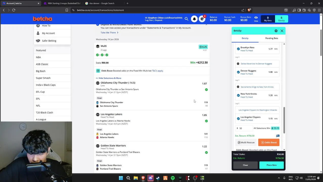Switch to the Pending Bets tab
This screenshot has width=323, height=182.
(272, 38)
